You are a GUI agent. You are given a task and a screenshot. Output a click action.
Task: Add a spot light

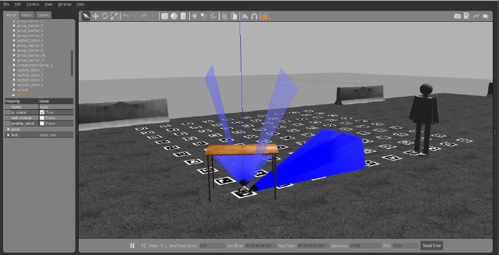point(204,16)
